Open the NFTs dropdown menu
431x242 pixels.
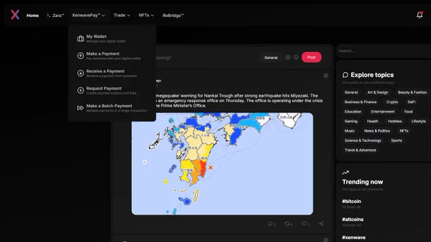coord(146,15)
